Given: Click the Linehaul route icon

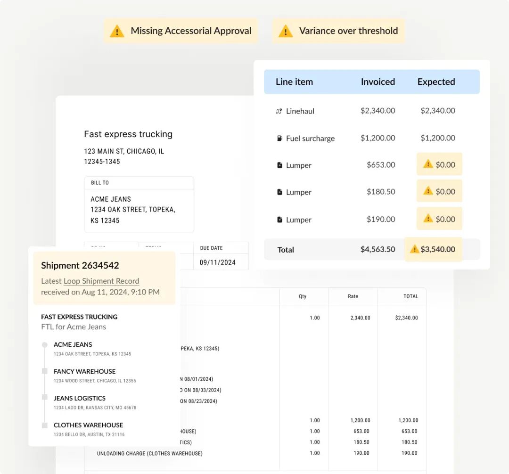Looking at the screenshot, I should (279, 111).
